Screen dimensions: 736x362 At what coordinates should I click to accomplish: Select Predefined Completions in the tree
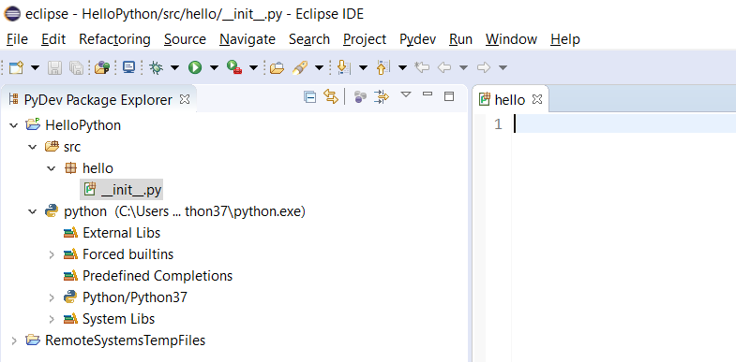click(x=158, y=276)
